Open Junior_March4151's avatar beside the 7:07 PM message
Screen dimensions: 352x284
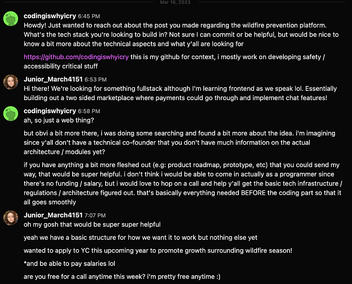[11, 218]
